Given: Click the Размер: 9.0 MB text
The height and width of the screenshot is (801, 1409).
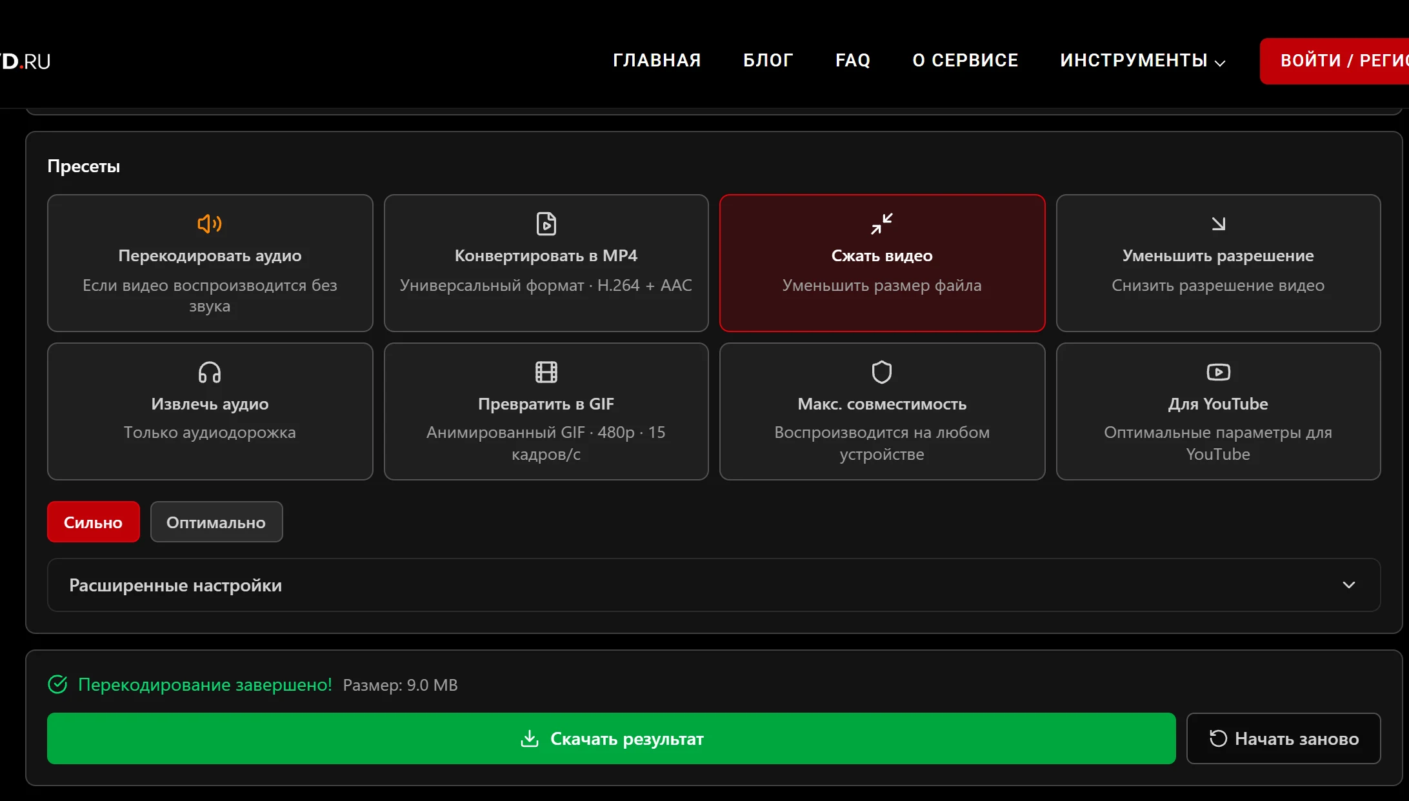Looking at the screenshot, I should pyautogui.click(x=400, y=685).
